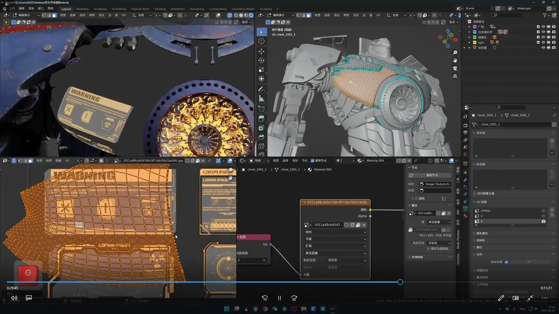Open Material Properties in the properties editor
The width and height of the screenshot is (559, 314).
tap(465, 216)
